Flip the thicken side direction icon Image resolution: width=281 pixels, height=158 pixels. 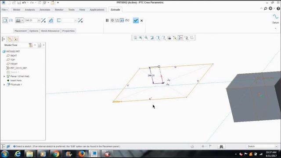[x=80, y=21]
